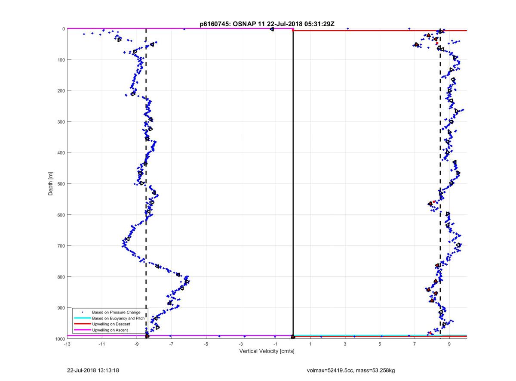516x381 pixels.
Task: Click depth tick label '1000'
Action: [60, 338]
